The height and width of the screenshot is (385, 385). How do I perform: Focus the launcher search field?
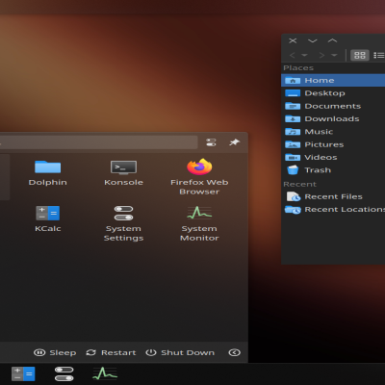coord(98,142)
